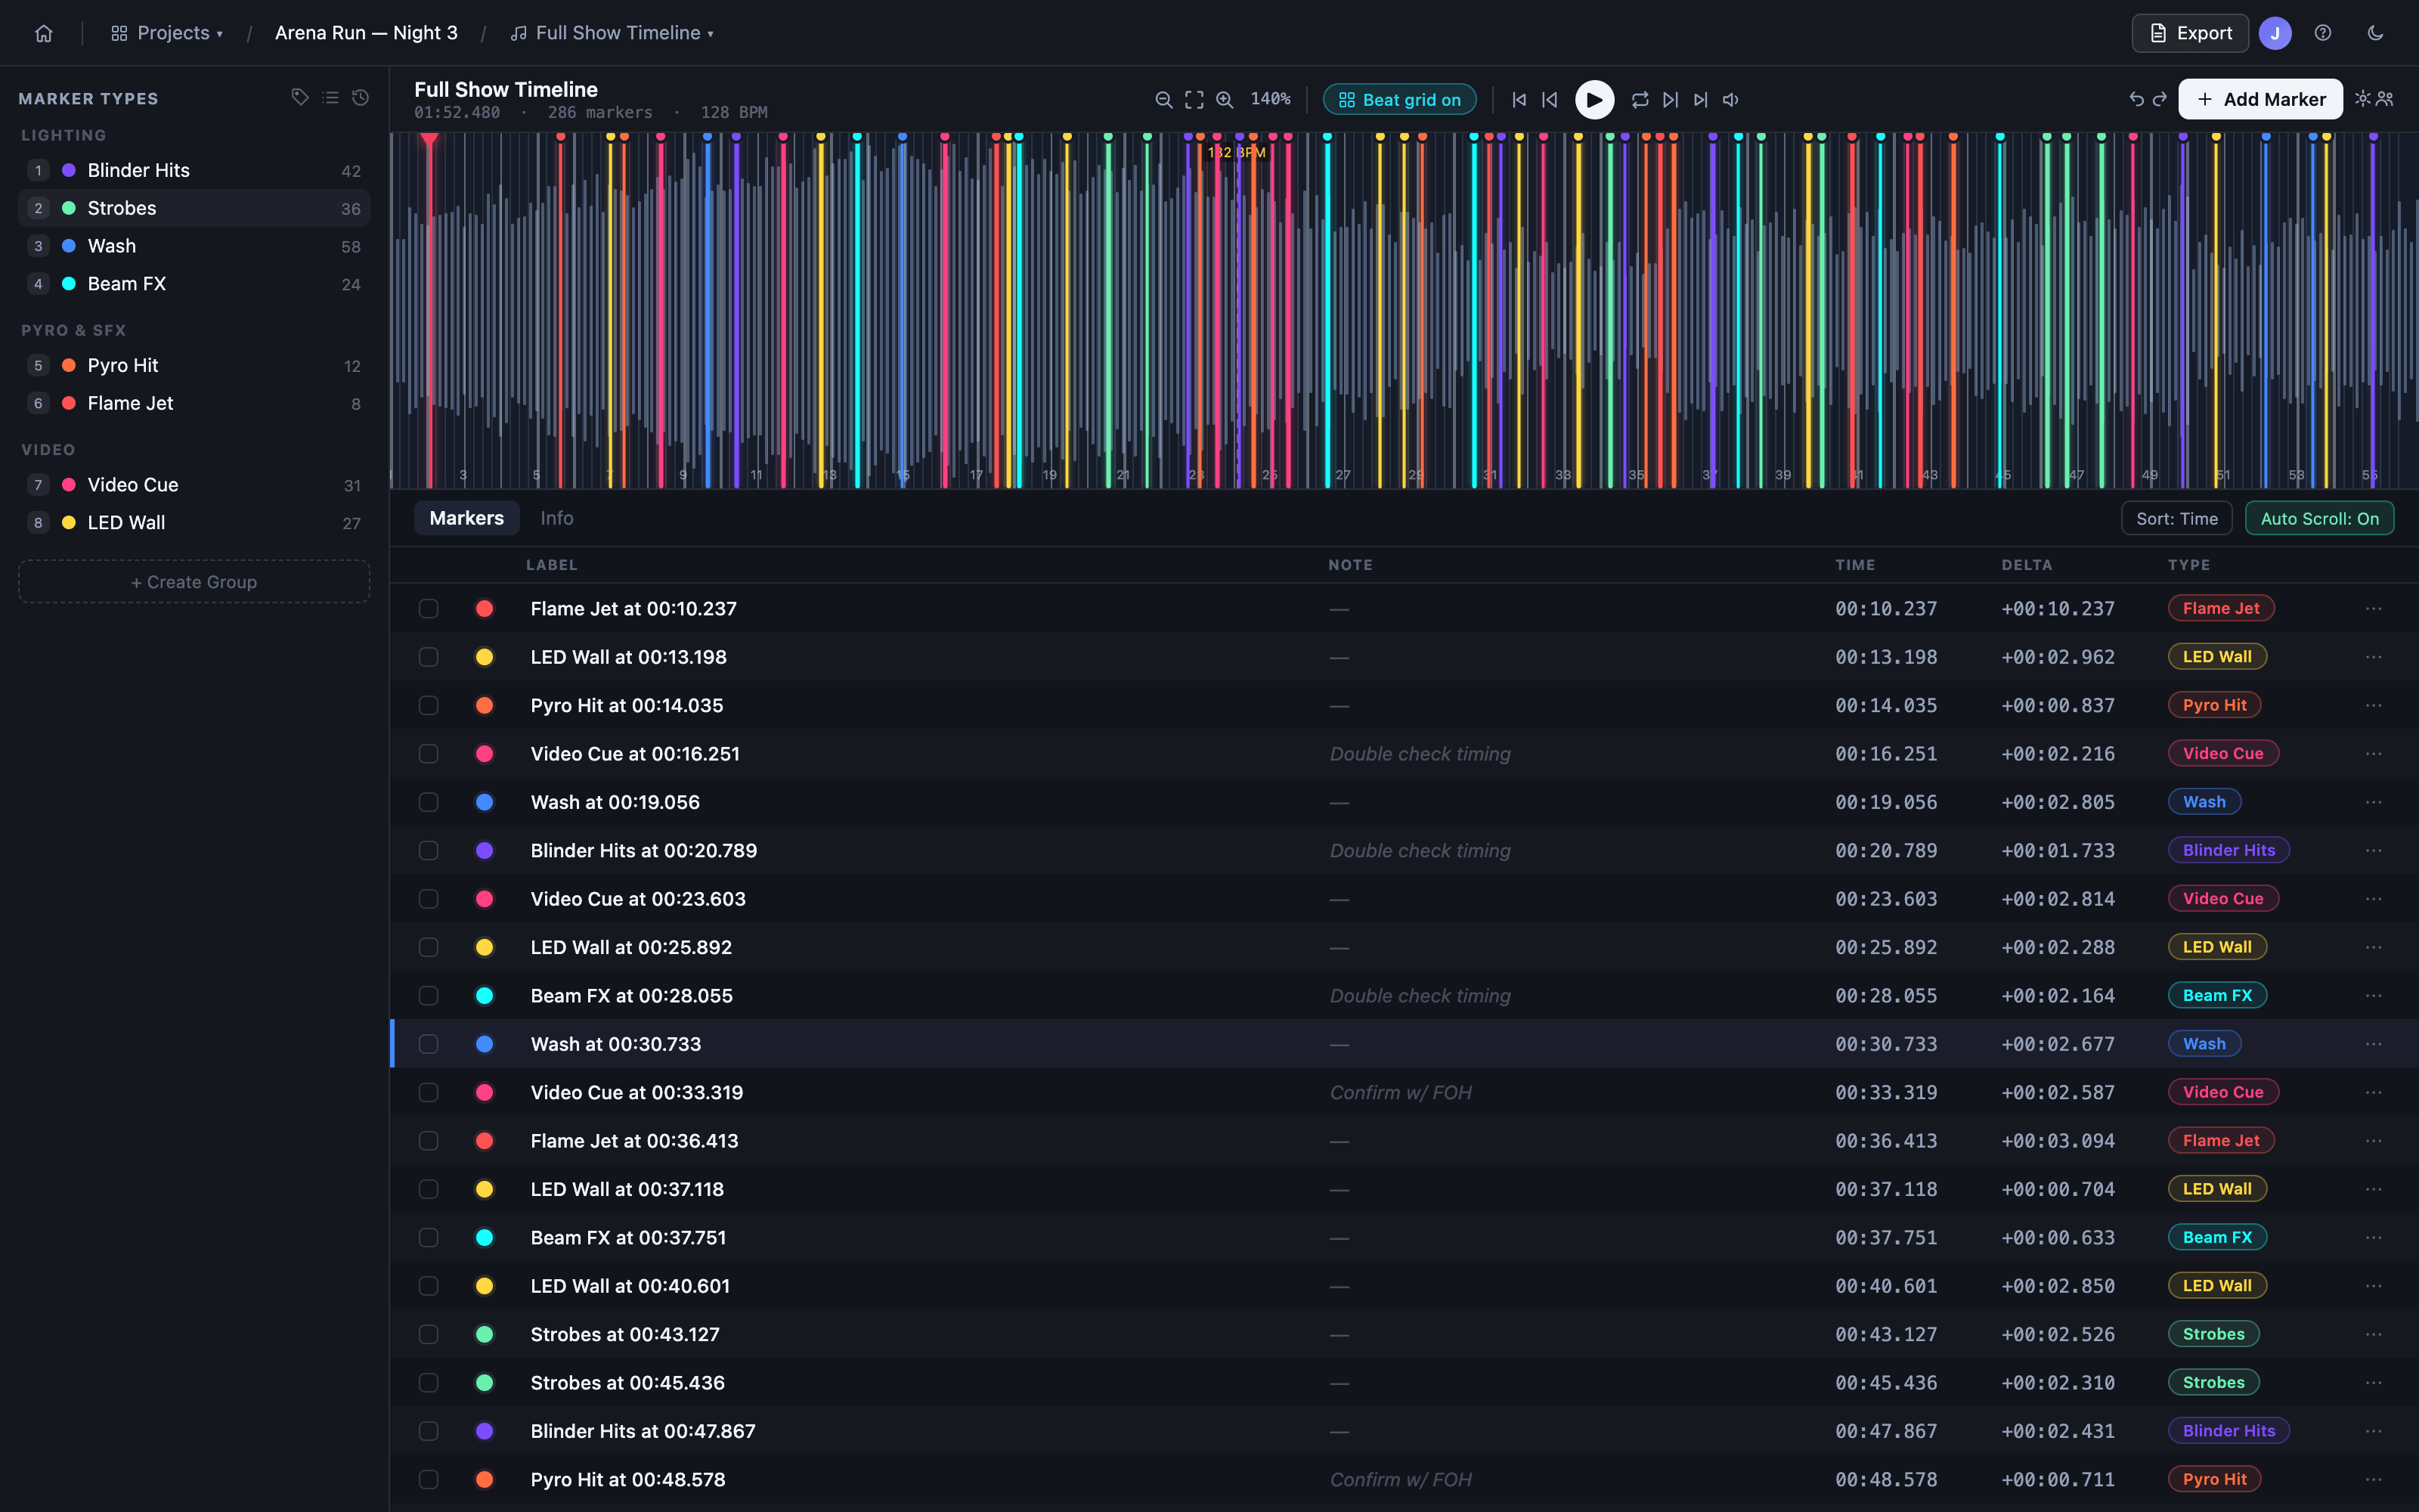
Task: Click the Pyro Hit color dot in sidebar
Action: pyautogui.click(x=69, y=365)
